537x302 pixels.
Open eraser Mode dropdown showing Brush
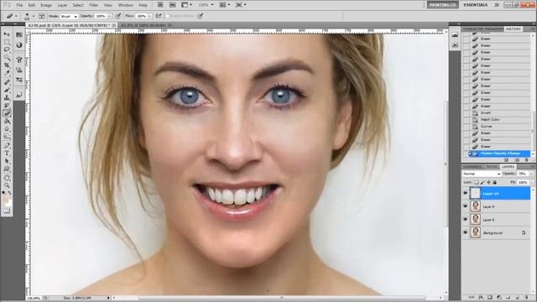click(x=69, y=16)
